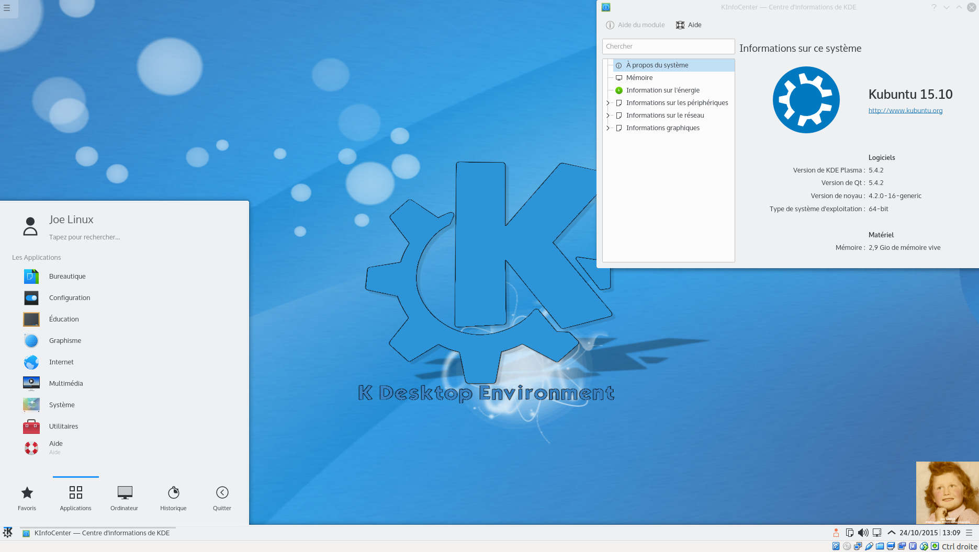Open the http://www.kubuntu.org link
979x552 pixels.
[905, 110]
